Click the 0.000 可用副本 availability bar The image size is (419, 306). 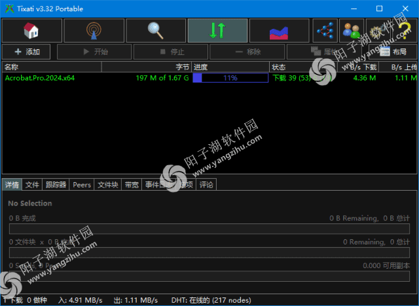tap(209, 276)
